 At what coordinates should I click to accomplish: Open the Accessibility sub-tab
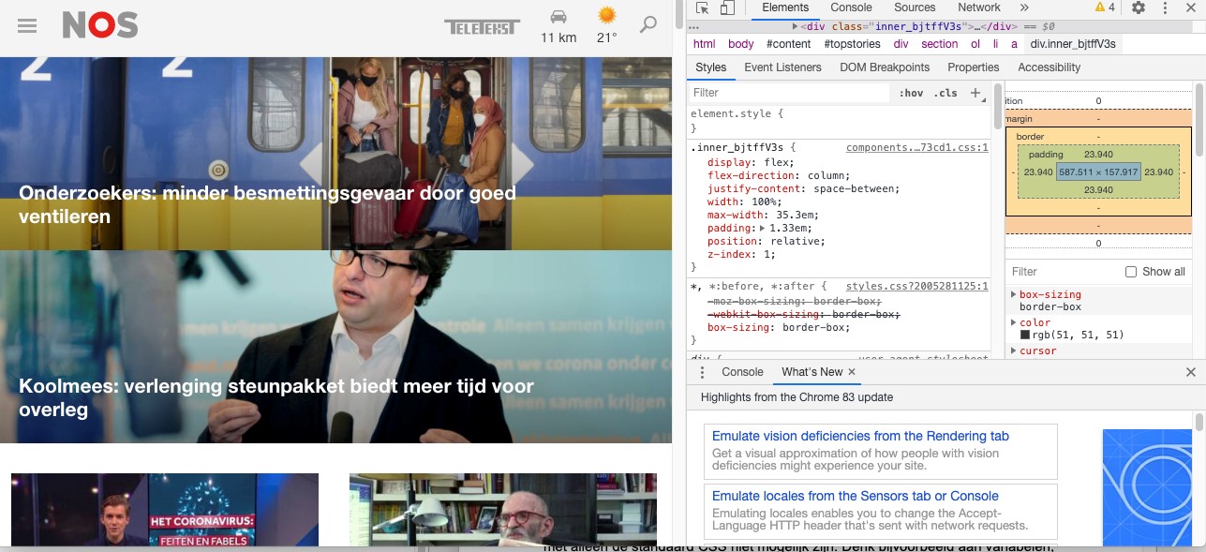click(x=1049, y=67)
